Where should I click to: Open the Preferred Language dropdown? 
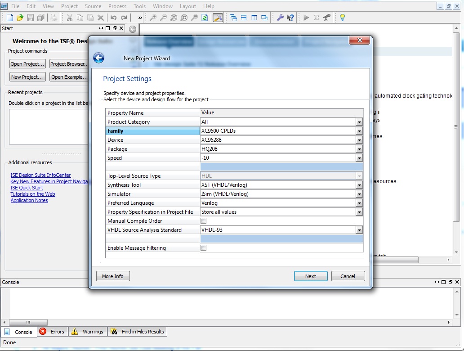click(x=359, y=203)
